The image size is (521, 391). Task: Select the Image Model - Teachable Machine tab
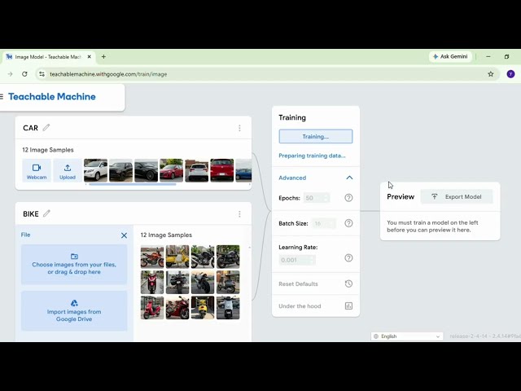coord(49,57)
